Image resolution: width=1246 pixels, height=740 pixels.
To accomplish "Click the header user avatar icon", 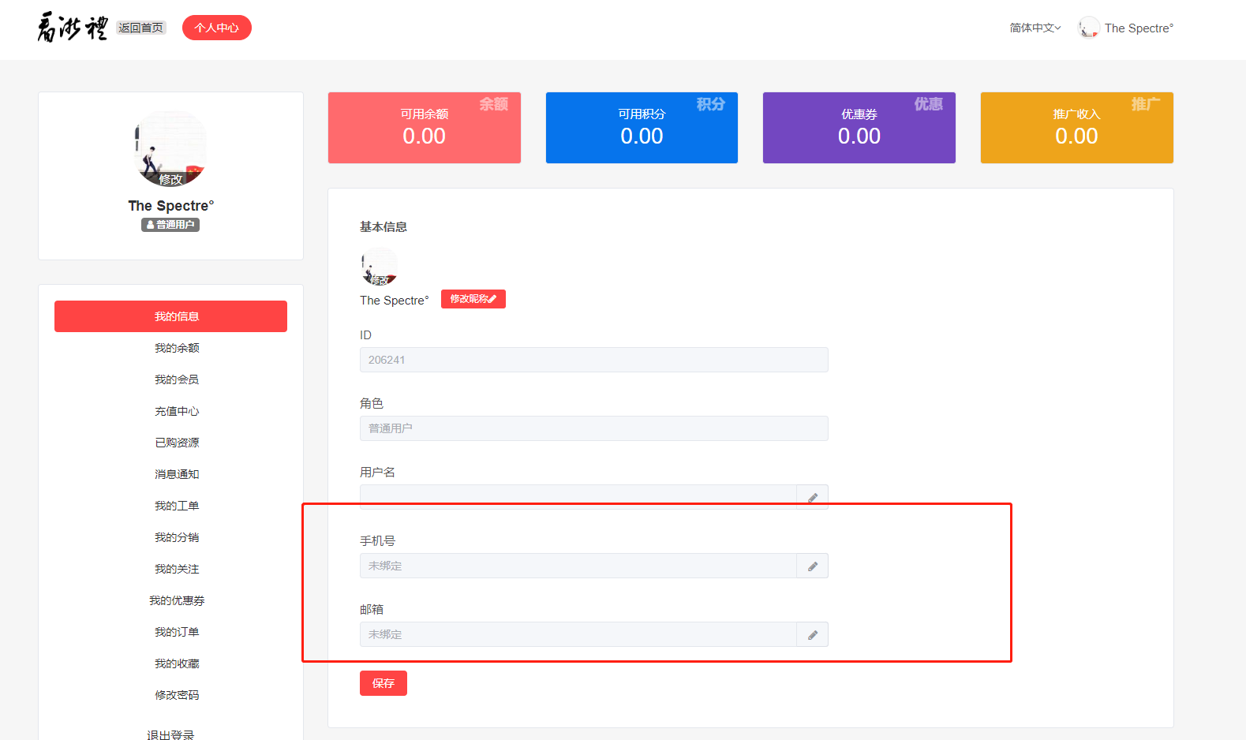I will point(1089,28).
